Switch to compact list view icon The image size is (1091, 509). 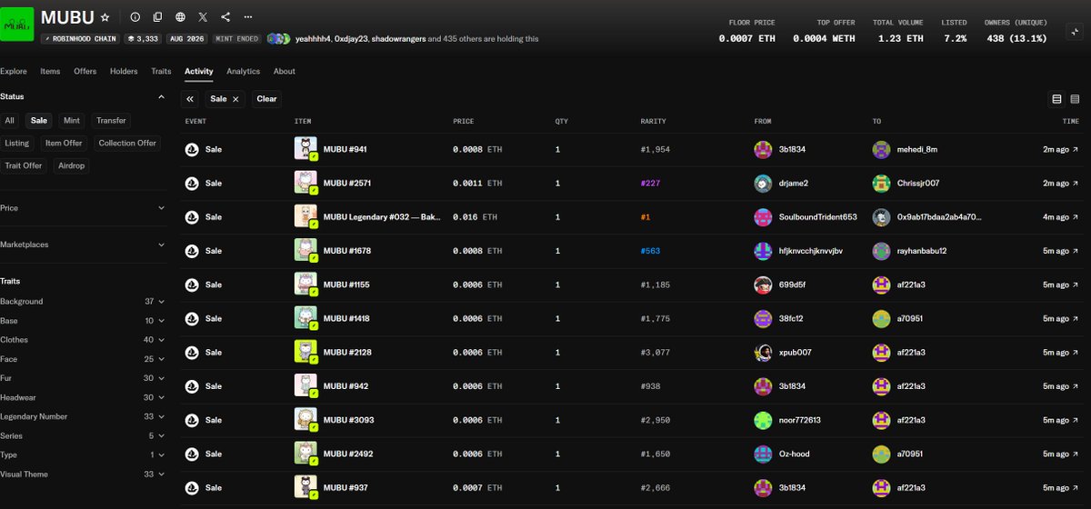coord(1075,99)
